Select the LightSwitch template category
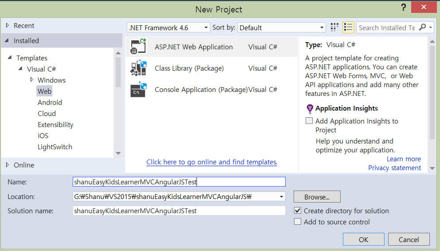 (x=55, y=147)
